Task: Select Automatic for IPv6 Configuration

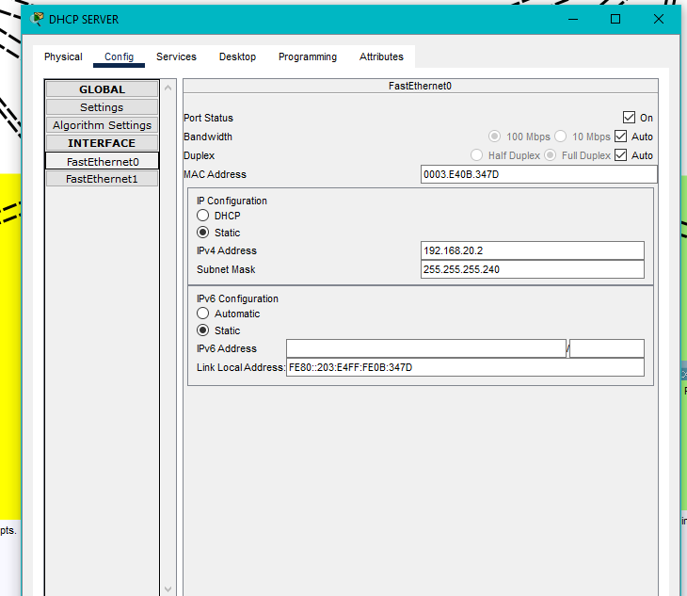Action: (x=202, y=314)
